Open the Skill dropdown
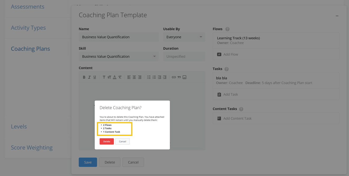Screen dimensions: 349x176 119,56
